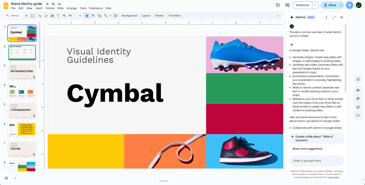Open the Format menu
Viewport: 365px width, 185px height.
[50, 8]
